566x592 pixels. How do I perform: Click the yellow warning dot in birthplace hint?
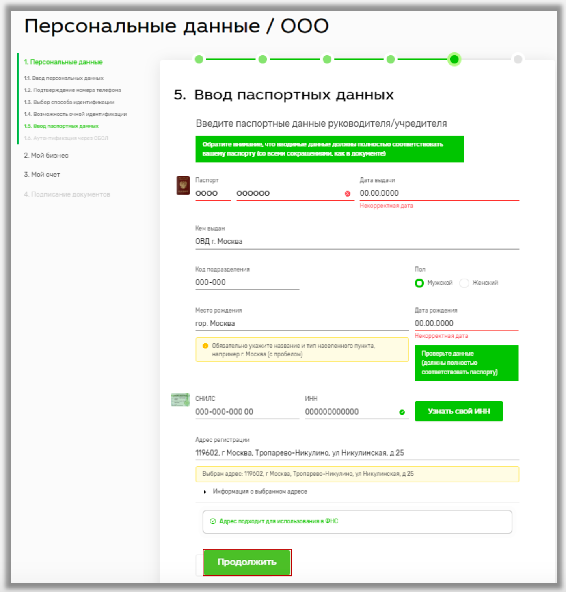tap(205, 346)
